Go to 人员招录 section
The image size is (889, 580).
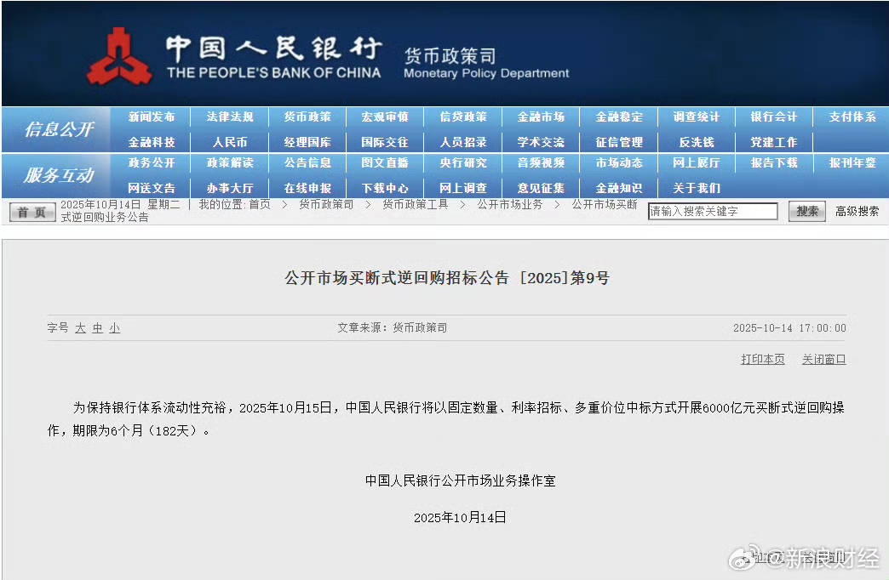point(463,142)
